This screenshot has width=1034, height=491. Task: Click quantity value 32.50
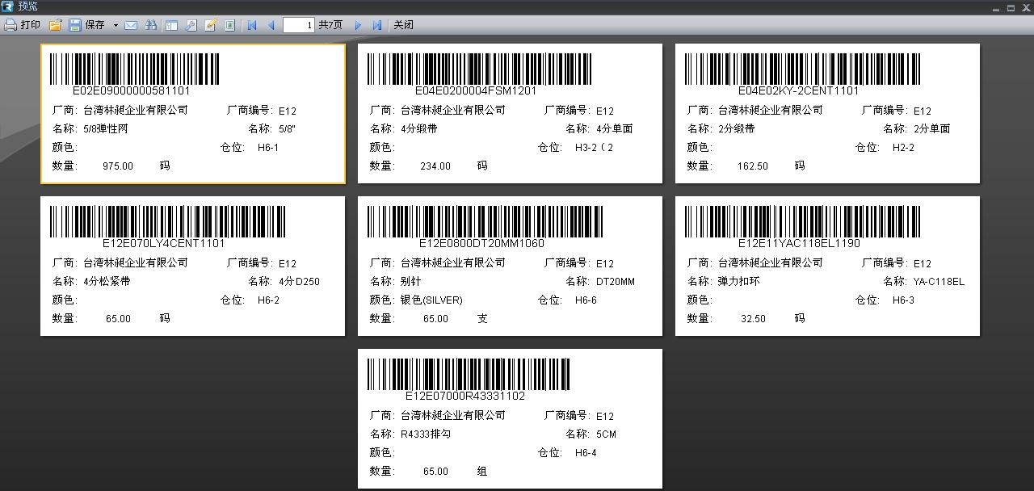click(x=753, y=319)
